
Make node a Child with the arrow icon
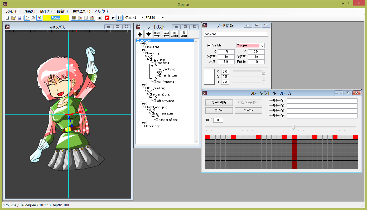coord(157,34)
